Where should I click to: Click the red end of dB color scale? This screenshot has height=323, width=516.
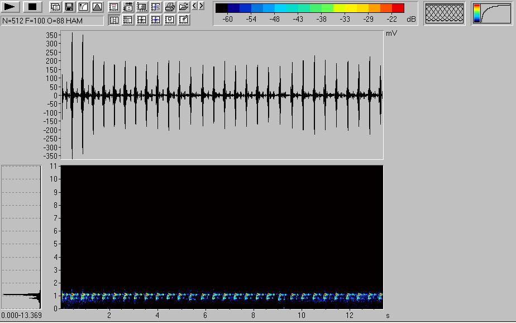[398, 8]
